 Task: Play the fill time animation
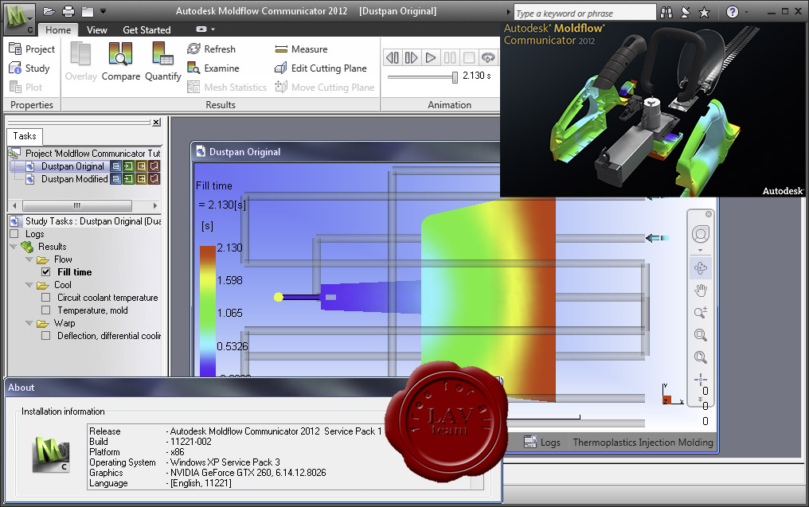tap(430, 58)
